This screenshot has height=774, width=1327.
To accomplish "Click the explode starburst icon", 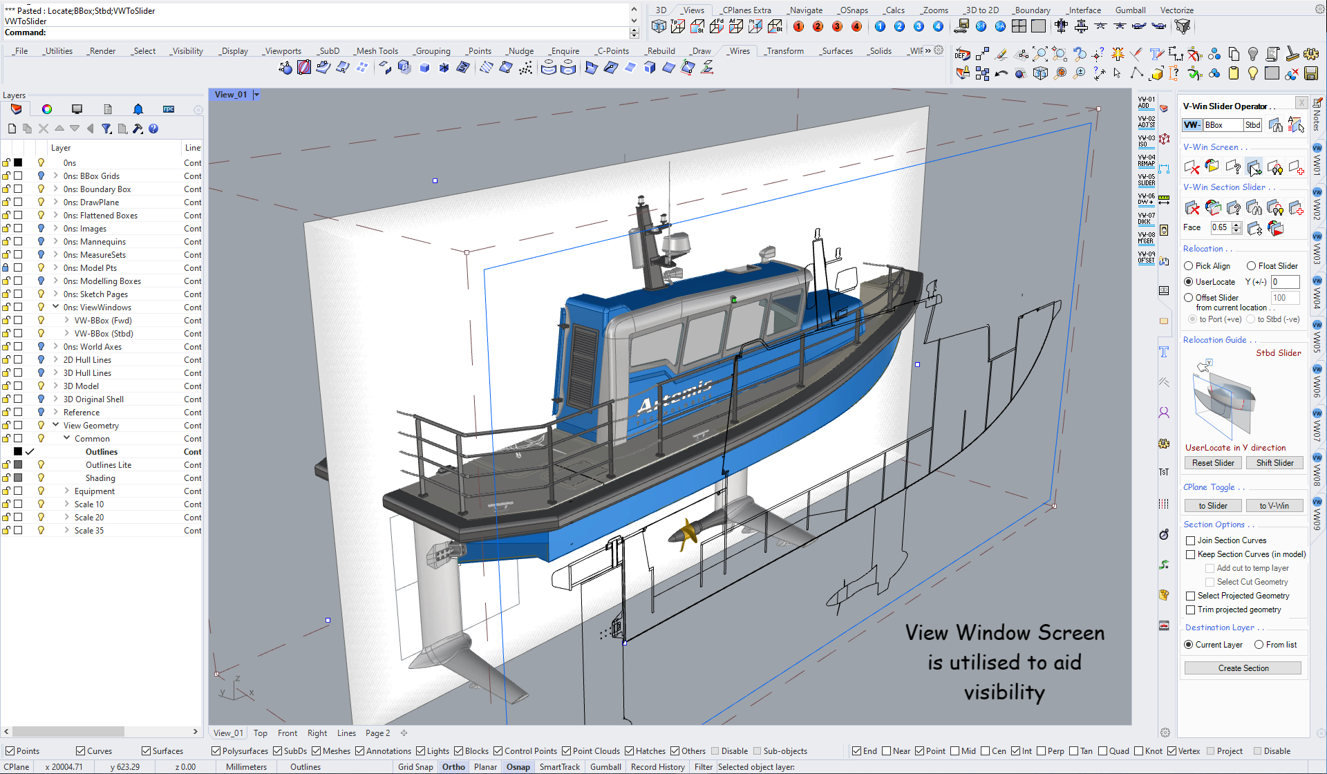I will tap(1117, 54).
